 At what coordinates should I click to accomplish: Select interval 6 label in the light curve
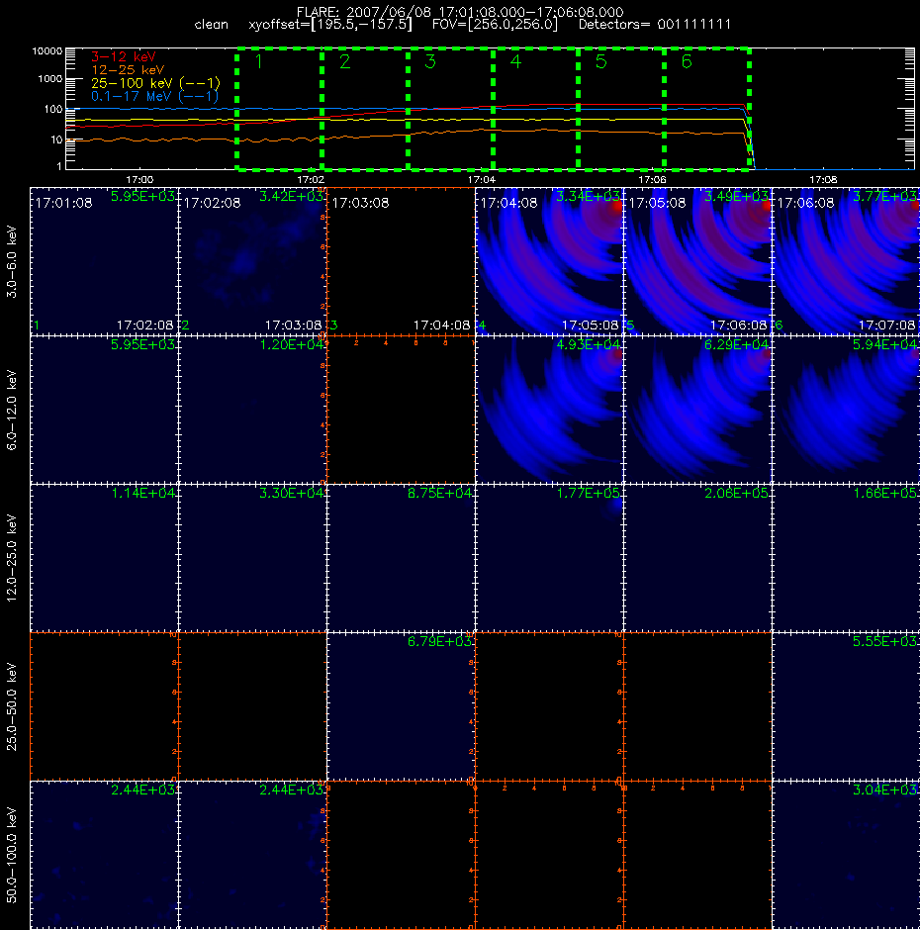click(x=687, y=61)
